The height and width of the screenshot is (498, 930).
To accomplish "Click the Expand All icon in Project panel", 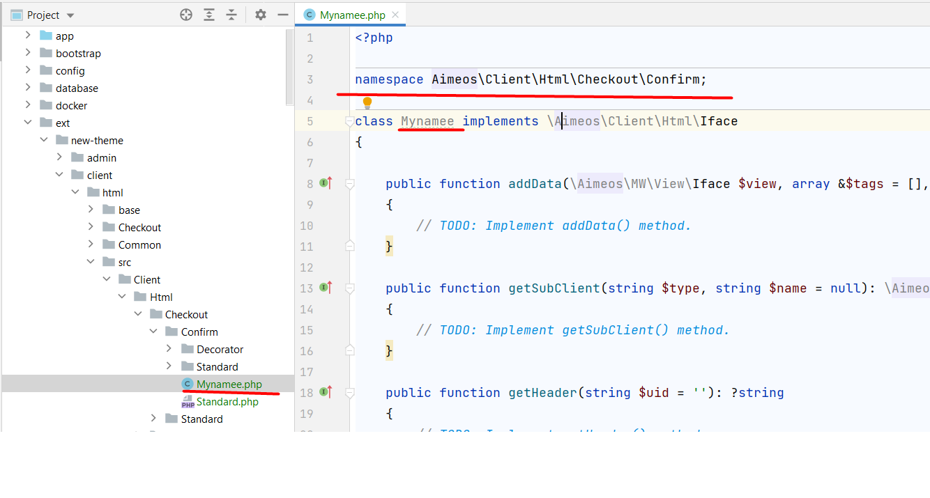I will click(209, 15).
